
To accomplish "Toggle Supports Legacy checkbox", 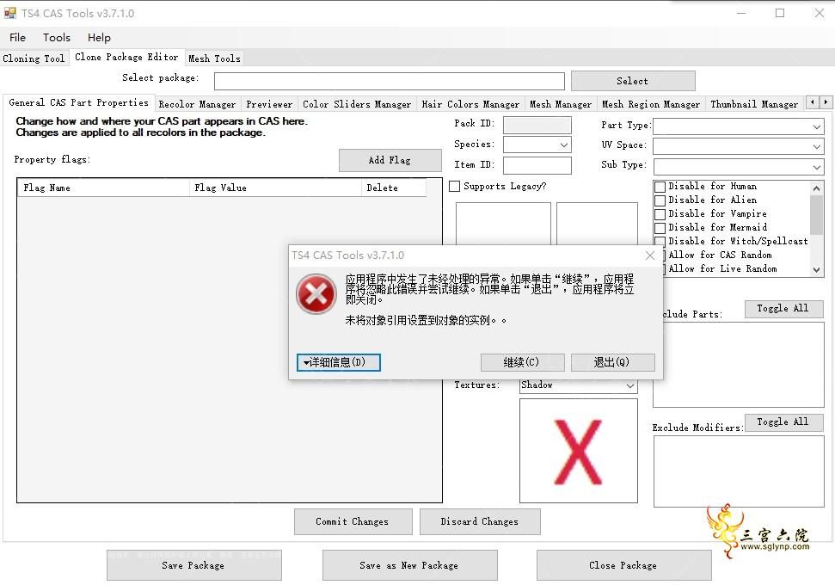I will [x=454, y=187].
